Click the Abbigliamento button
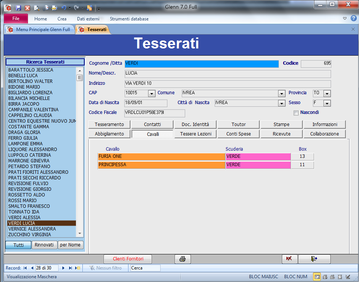The image size is (359, 282). (x=109, y=134)
